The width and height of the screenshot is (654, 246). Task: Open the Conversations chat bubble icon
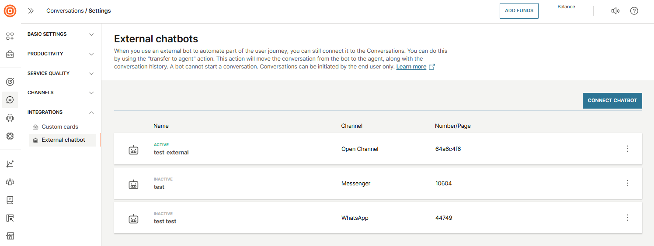coord(10,100)
